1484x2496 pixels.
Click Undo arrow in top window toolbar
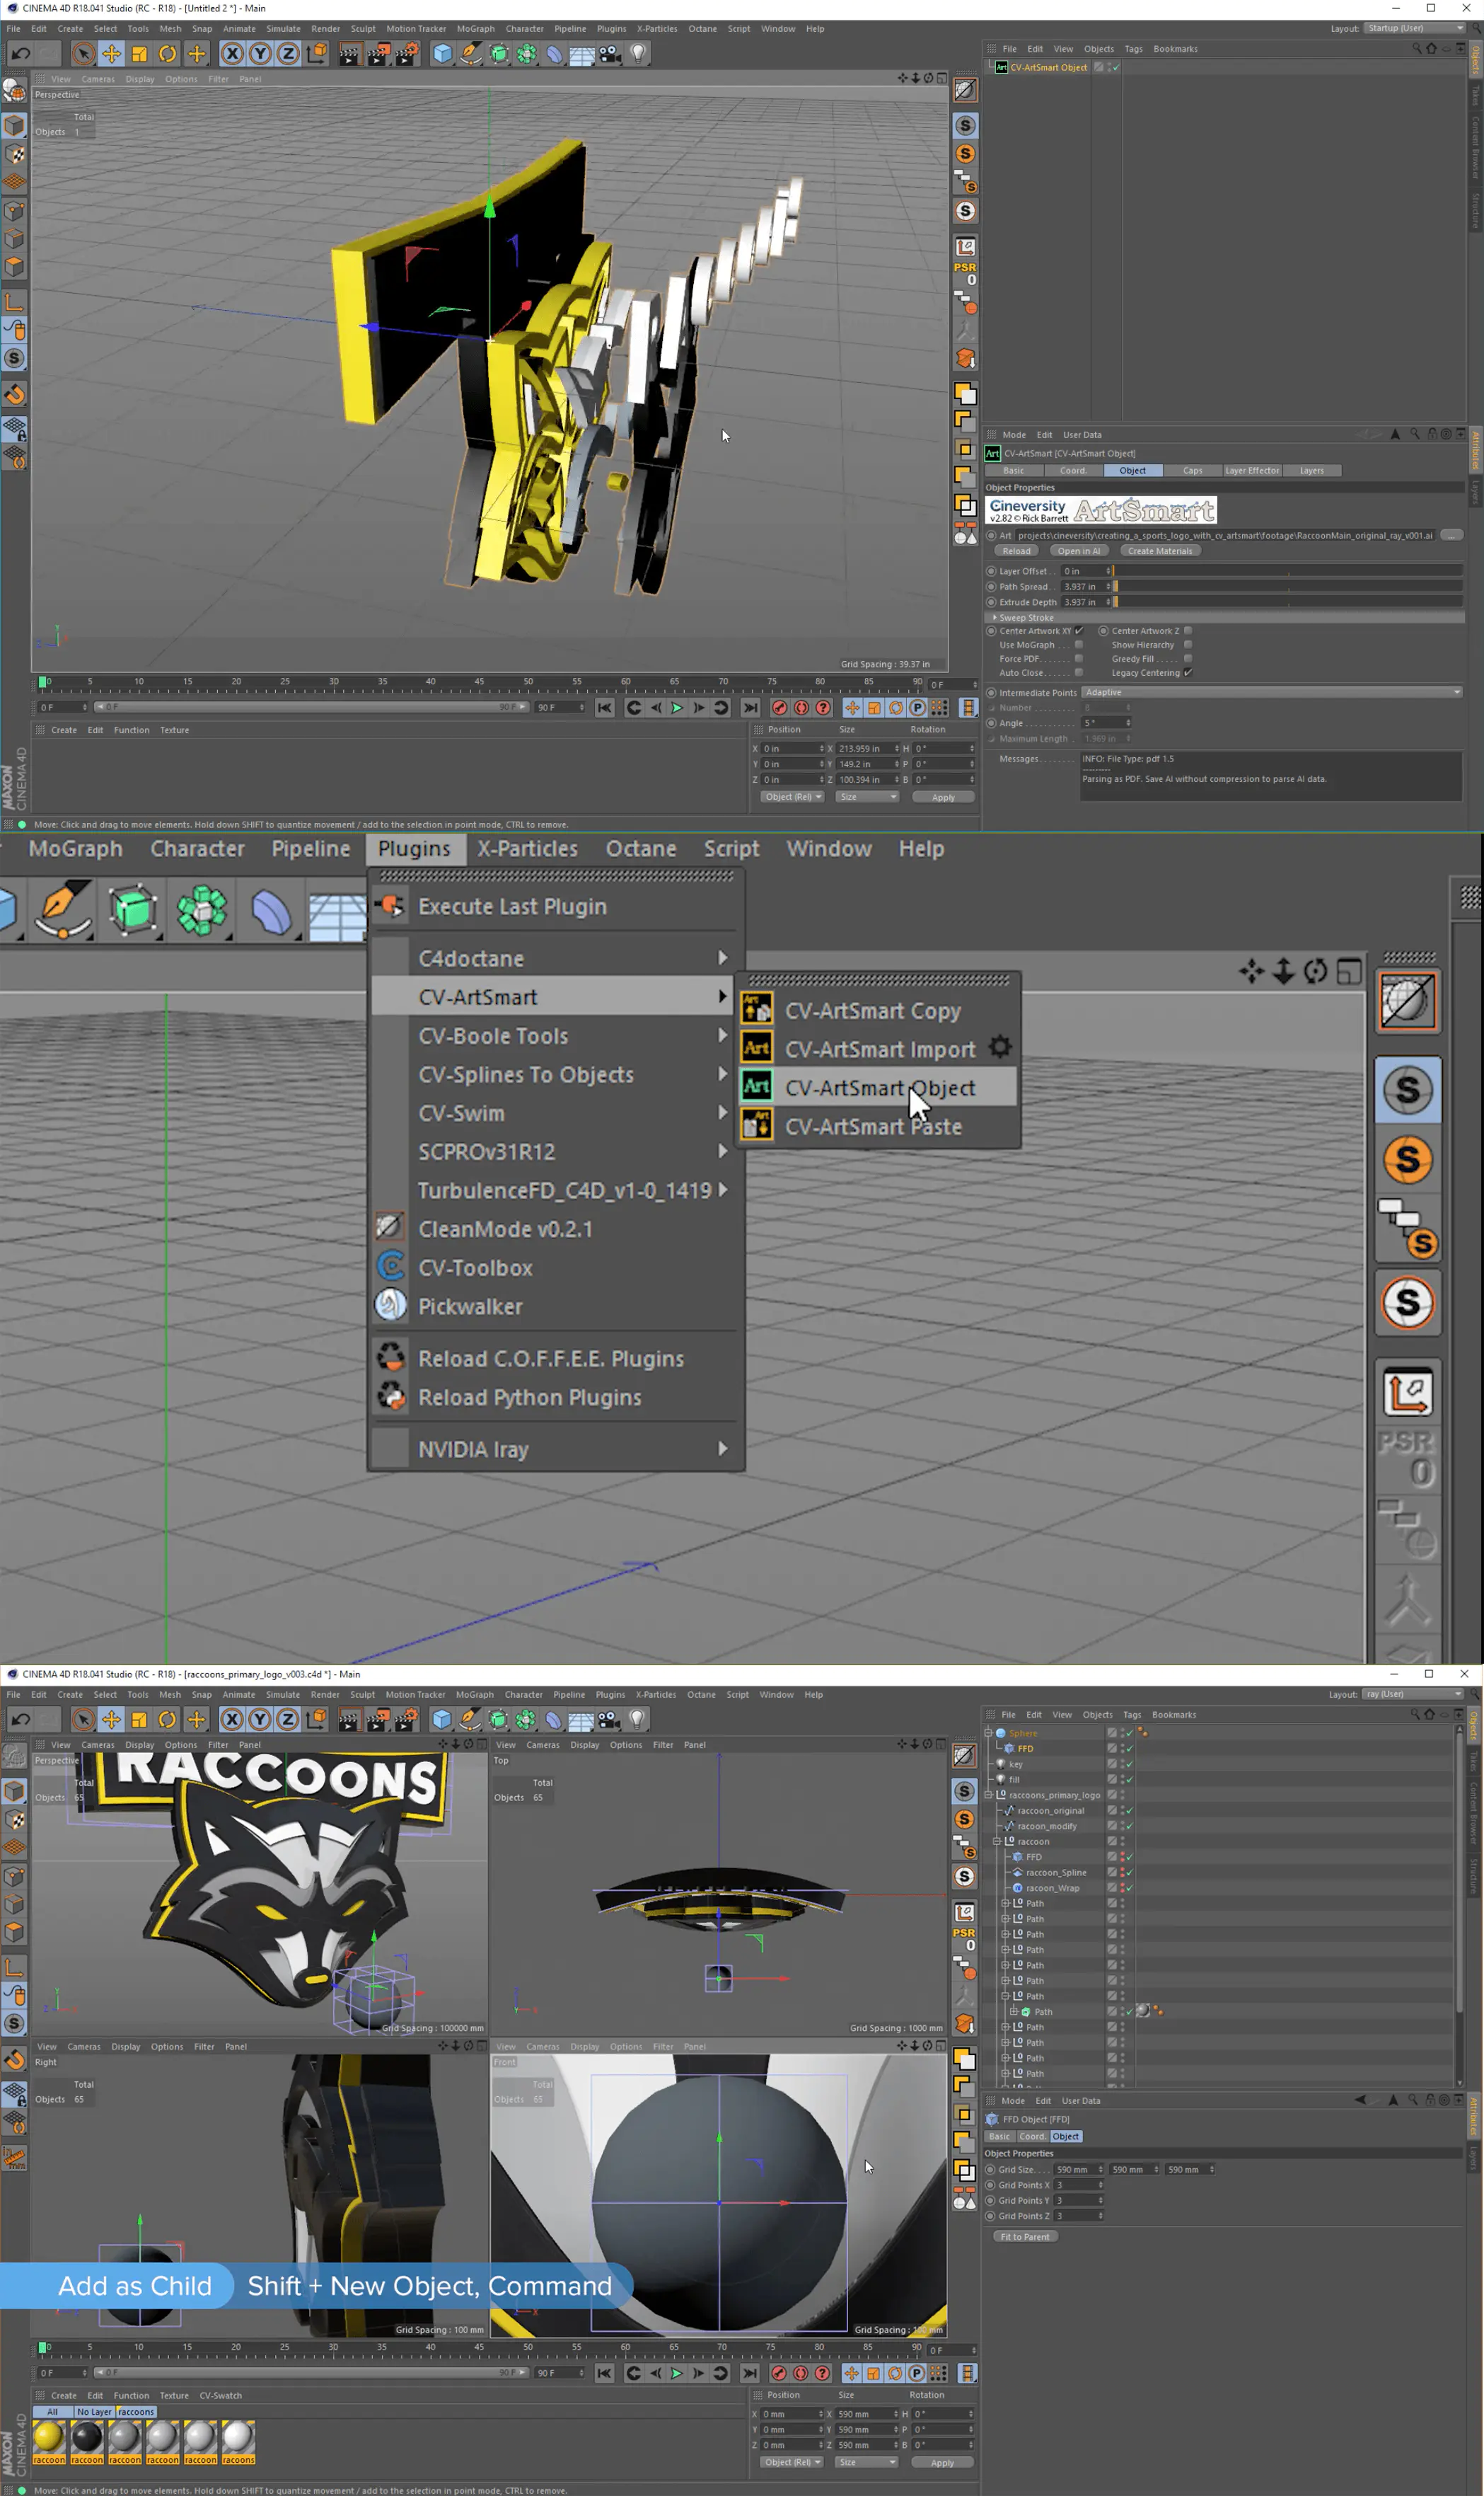[x=20, y=54]
